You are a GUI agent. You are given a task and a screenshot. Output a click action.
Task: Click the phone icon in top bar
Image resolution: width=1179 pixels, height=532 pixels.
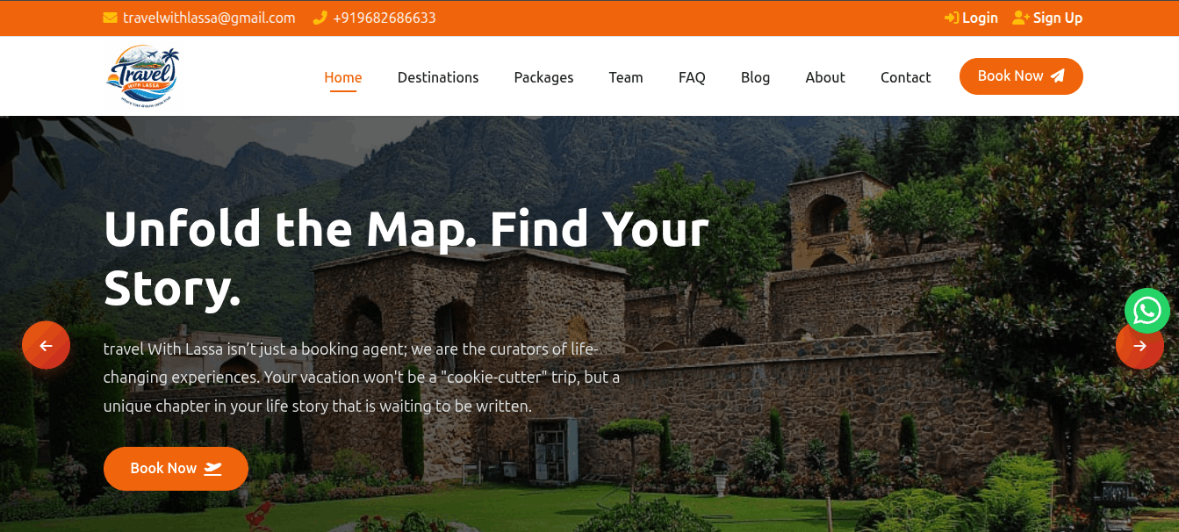click(320, 18)
